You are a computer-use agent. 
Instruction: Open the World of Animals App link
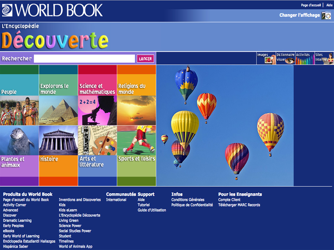(x=75, y=246)
